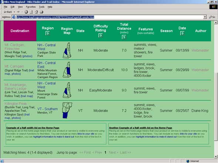Click the Region column help icon
The width and height of the screenshot is (218, 163).
tap(47, 34)
